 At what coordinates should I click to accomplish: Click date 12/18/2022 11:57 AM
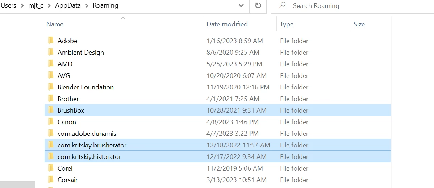click(238, 145)
